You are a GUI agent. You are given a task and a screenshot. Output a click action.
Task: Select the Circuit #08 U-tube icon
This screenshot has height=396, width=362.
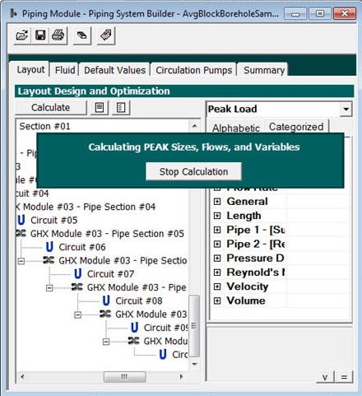coord(106,300)
